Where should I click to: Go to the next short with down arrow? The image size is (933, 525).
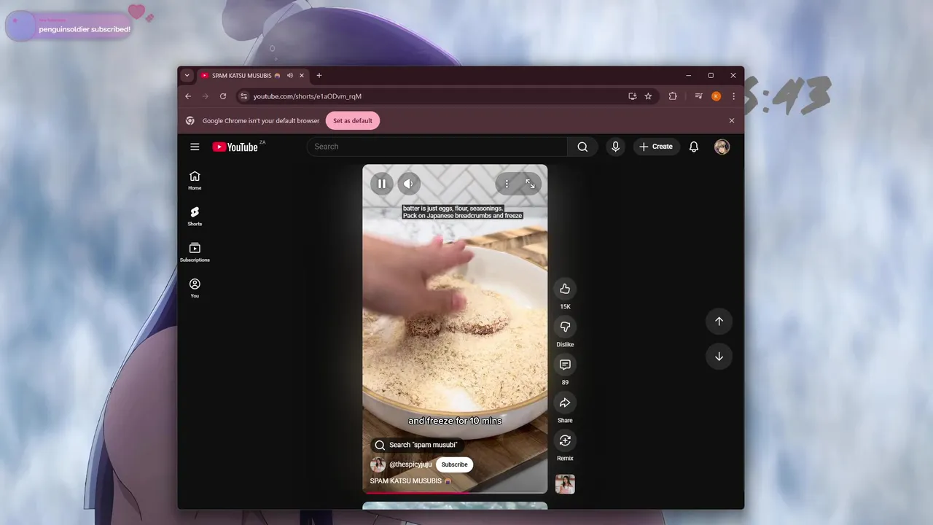click(719, 357)
